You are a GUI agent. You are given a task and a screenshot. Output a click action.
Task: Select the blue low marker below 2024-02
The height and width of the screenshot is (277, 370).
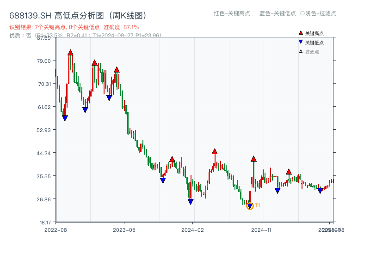pyautogui.click(x=191, y=201)
